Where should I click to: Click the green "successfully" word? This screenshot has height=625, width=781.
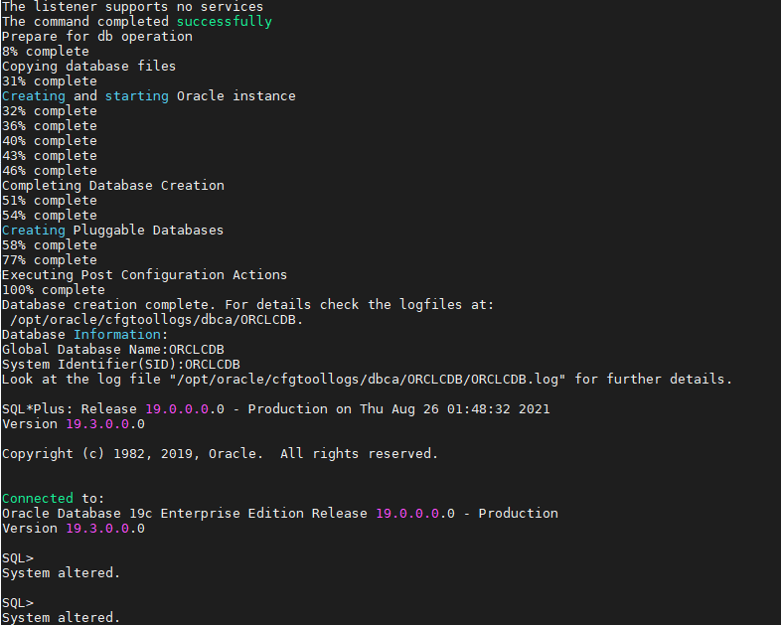[224, 22]
